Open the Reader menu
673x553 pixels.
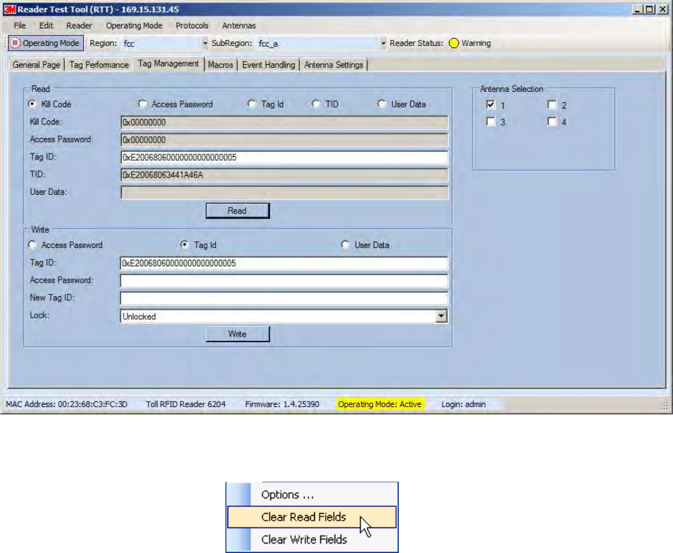click(x=79, y=26)
